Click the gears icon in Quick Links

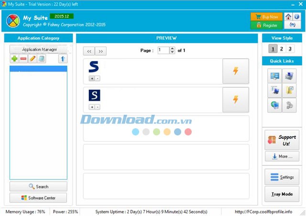tap(289, 105)
